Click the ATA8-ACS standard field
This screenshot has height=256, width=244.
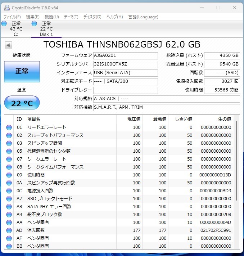(167, 99)
